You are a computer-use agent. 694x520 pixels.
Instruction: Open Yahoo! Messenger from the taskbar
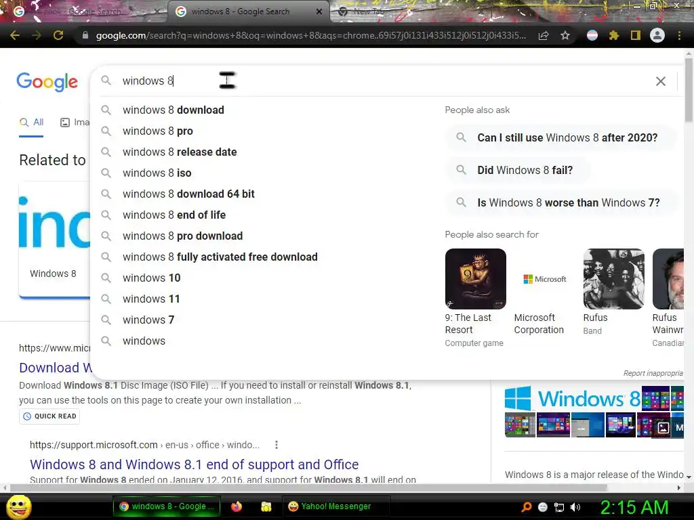pyautogui.click(x=336, y=506)
